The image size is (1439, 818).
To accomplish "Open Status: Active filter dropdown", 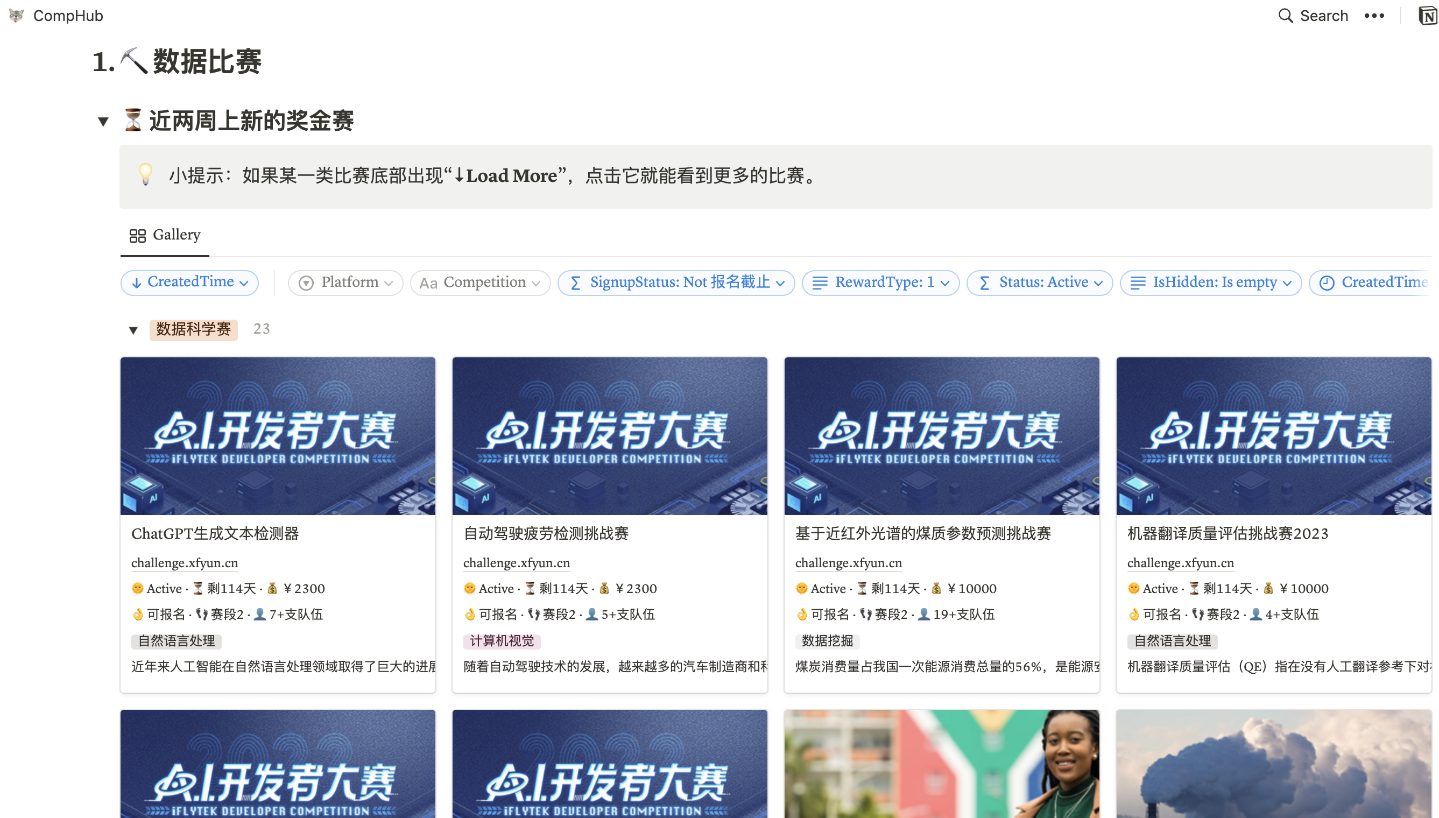I will tap(1039, 283).
